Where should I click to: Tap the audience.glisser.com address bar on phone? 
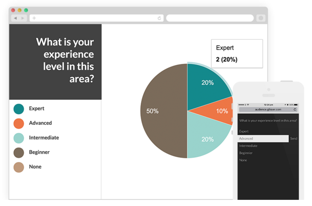[x=268, y=110]
